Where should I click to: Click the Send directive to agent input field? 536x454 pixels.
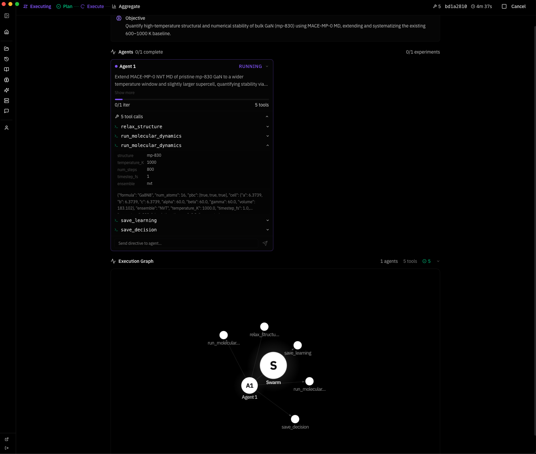pos(186,243)
